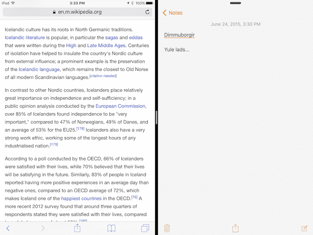Screen dimensions: 313x235
Task: Delete the current note with trash icon
Action: (x=167, y=228)
